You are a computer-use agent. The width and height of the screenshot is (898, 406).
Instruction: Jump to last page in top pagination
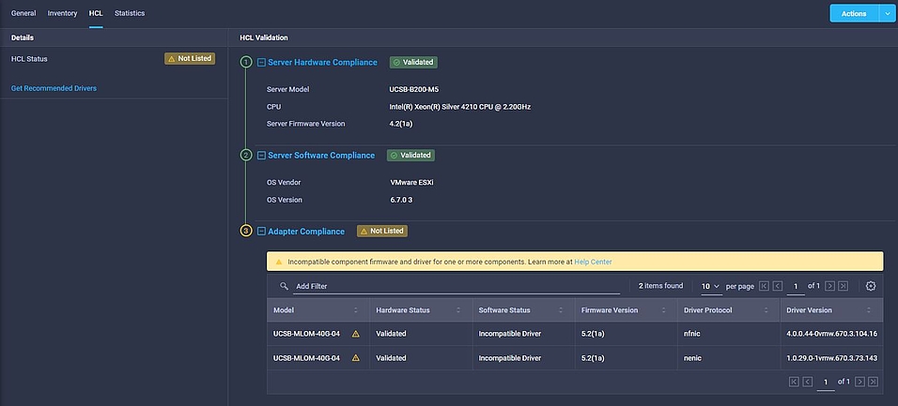pyautogui.click(x=843, y=286)
